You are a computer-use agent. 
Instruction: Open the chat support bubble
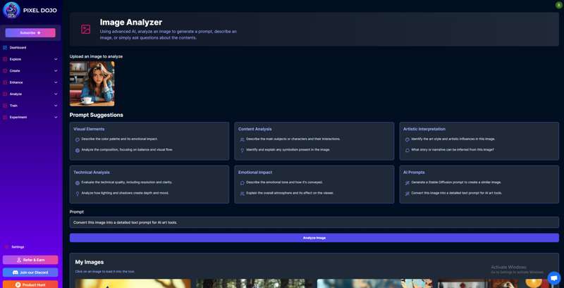[x=553, y=277]
